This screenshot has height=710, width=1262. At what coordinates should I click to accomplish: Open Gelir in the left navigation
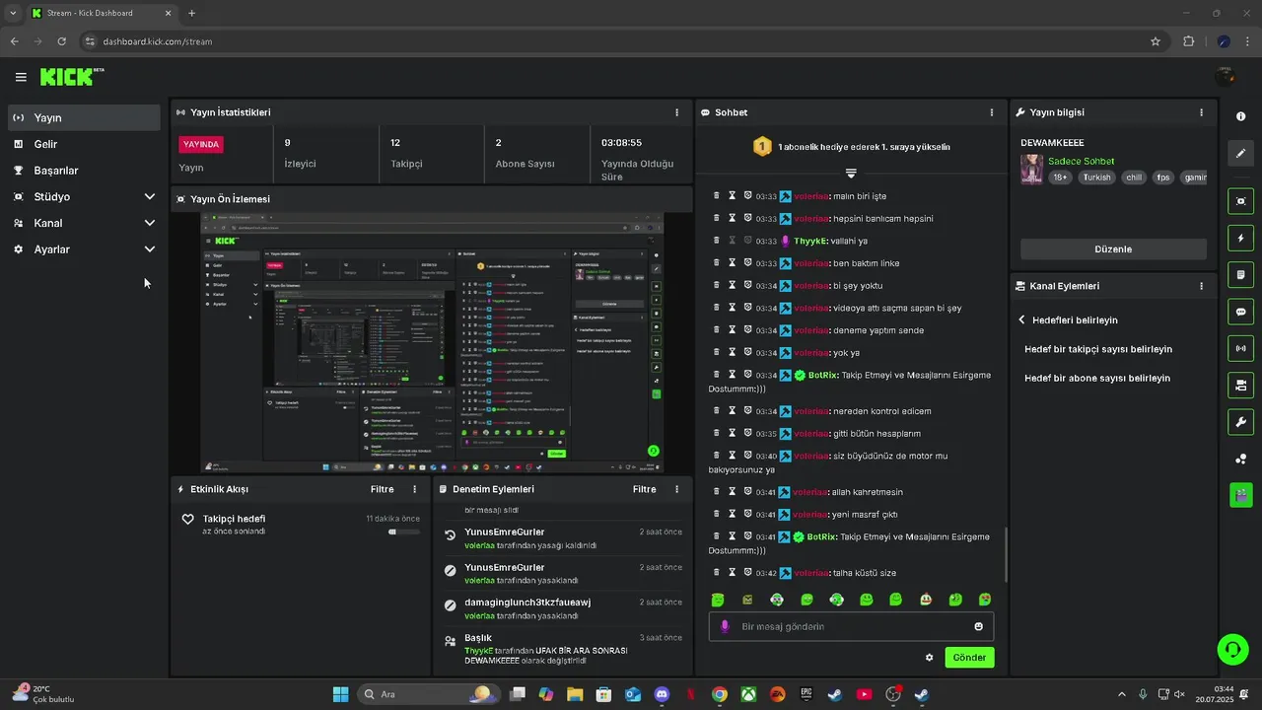point(84,144)
